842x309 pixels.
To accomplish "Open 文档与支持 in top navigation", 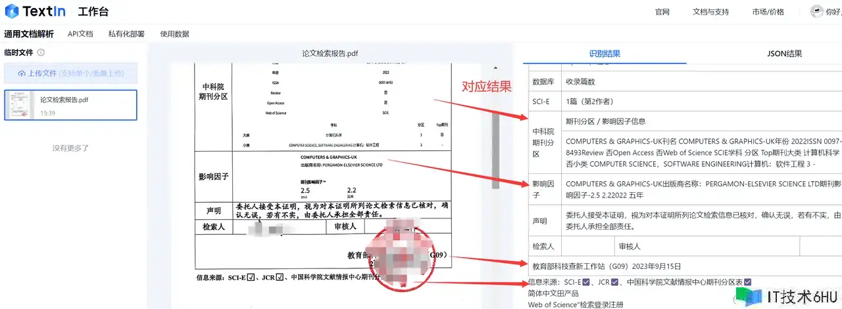I will [x=710, y=12].
